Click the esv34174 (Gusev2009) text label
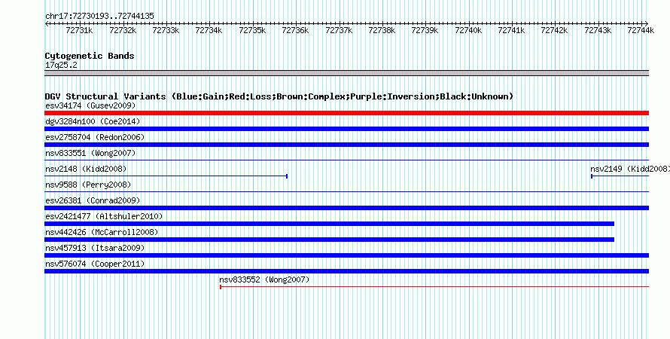670x339 pixels. [90, 105]
